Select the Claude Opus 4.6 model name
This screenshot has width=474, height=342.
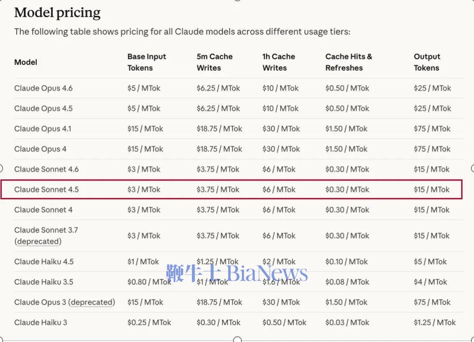[43, 88]
